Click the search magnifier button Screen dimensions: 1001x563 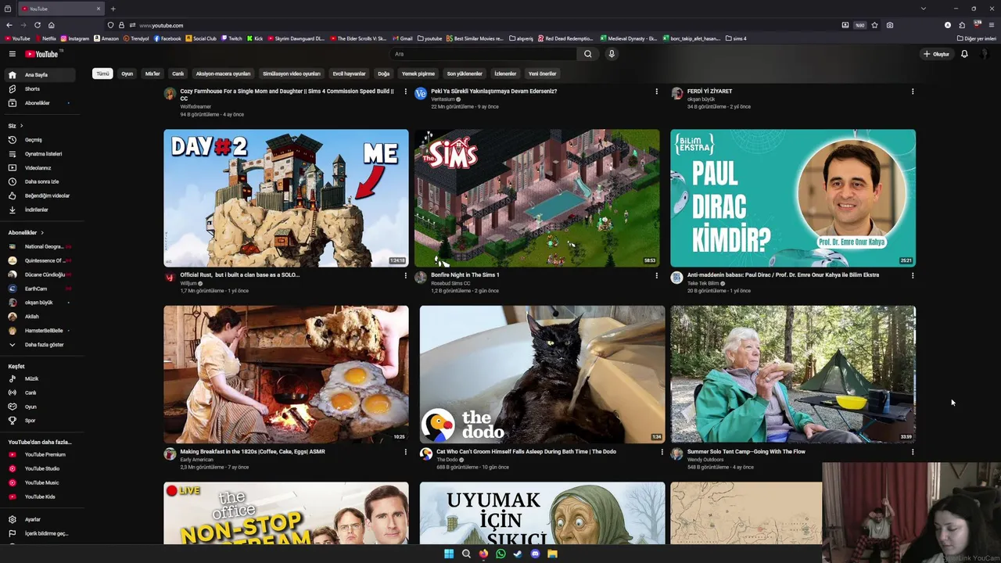click(x=588, y=54)
